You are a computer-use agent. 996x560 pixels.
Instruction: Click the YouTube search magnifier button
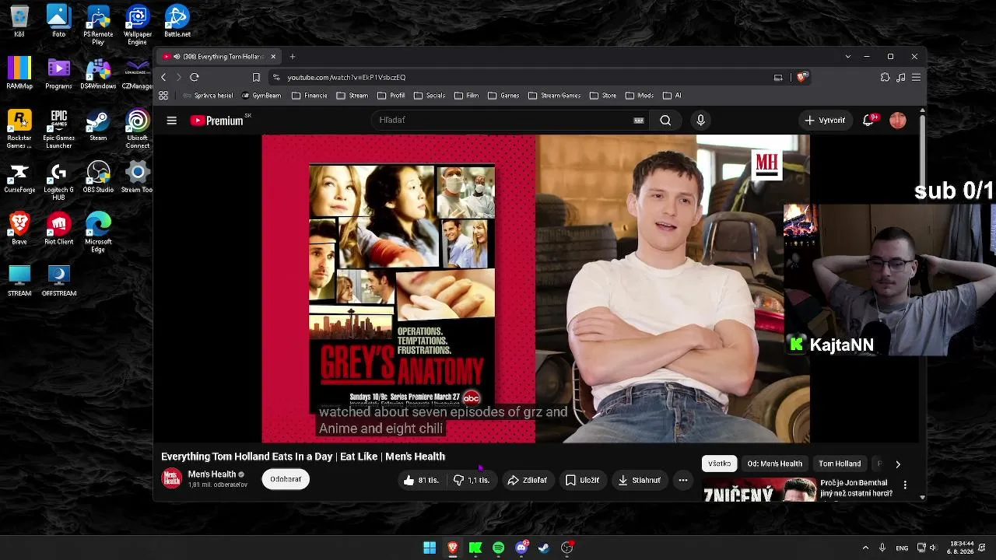(665, 121)
